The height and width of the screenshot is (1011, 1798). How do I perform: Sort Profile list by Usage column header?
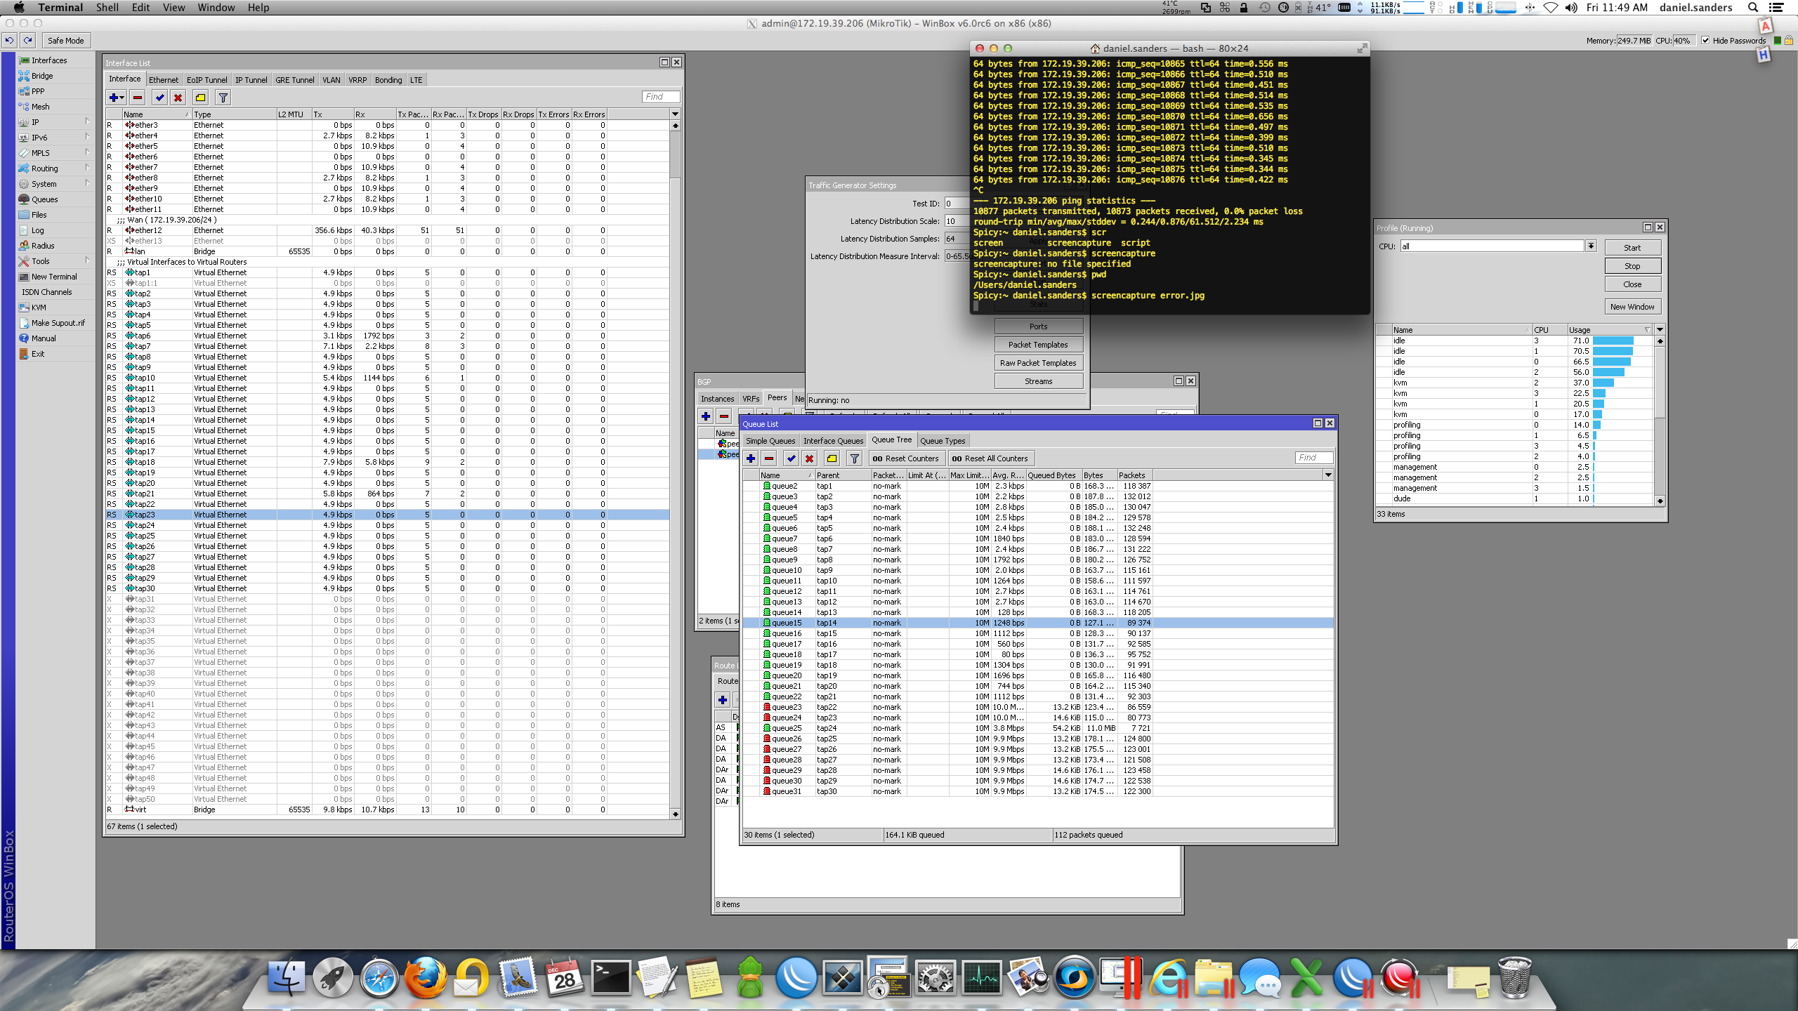pos(1609,330)
